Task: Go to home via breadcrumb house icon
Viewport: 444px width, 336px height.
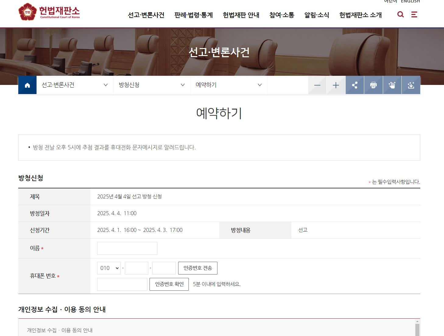Action: pos(27,85)
